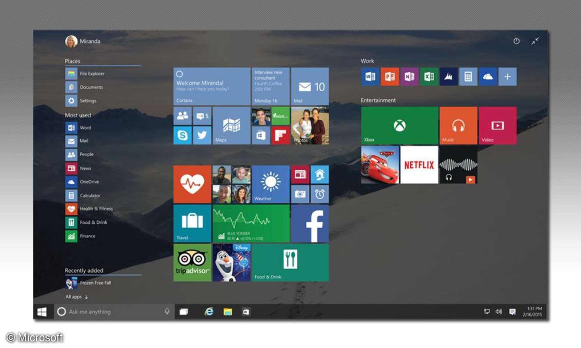Add a new tile with the plus button
Viewport: 581px width, 348px height.
[x=507, y=76]
